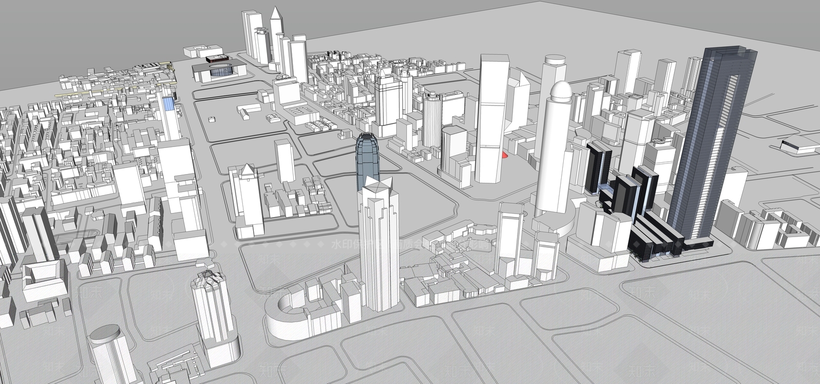Click the octagonal tower with faceted roof
820x384 pixels.
click(x=214, y=312)
